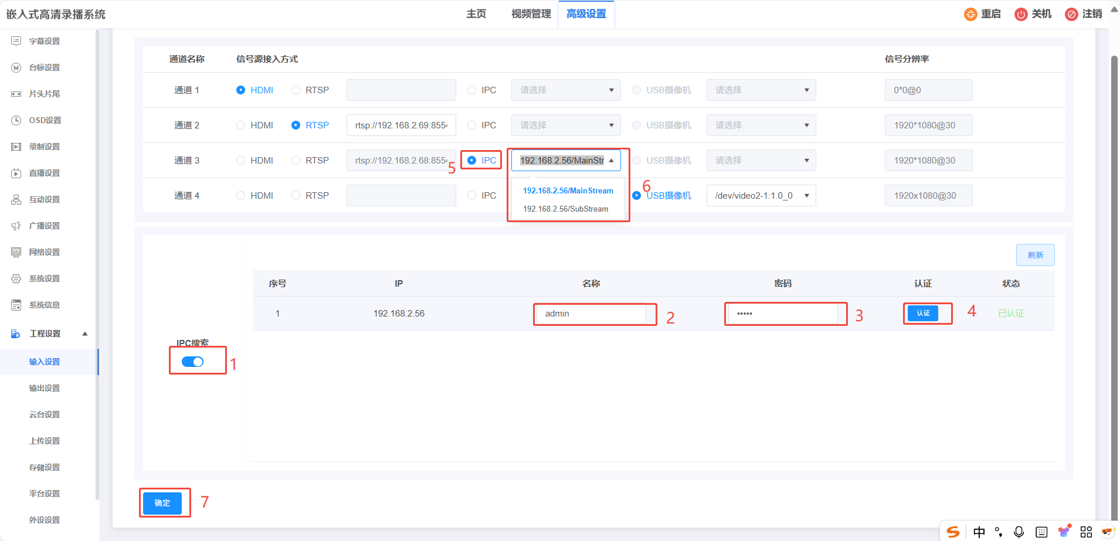This screenshot has width=1120, height=541.
Task: Open 存储设置 in sidebar
Action: coord(45,467)
